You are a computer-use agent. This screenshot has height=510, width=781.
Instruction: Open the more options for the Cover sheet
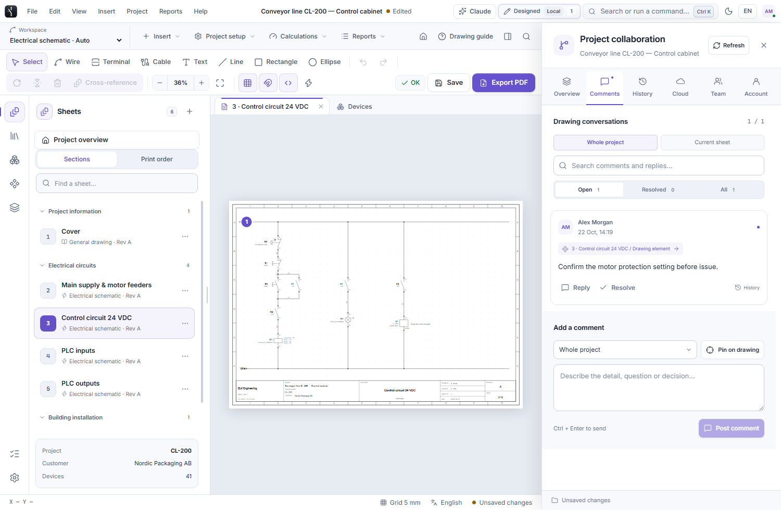(185, 237)
